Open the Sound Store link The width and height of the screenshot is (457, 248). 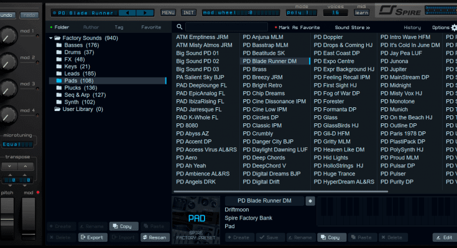click(x=352, y=28)
